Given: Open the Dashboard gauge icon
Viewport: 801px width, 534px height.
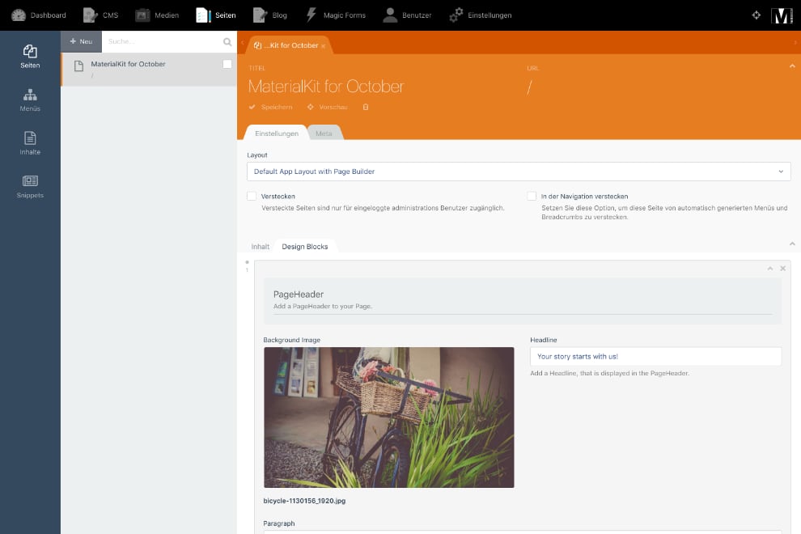Looking at the screenshot, I should [19, 15].
